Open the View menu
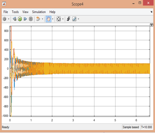This screenshot has width=155, height=133. [25, 12]
